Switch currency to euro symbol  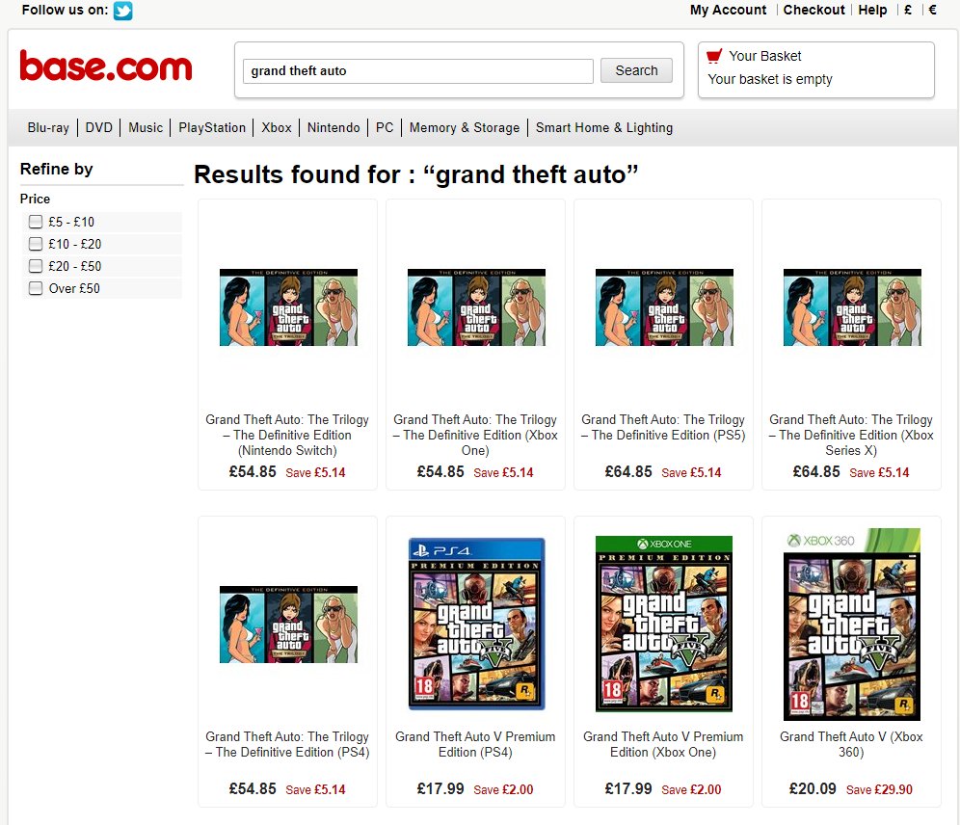(x=932, y=10)
